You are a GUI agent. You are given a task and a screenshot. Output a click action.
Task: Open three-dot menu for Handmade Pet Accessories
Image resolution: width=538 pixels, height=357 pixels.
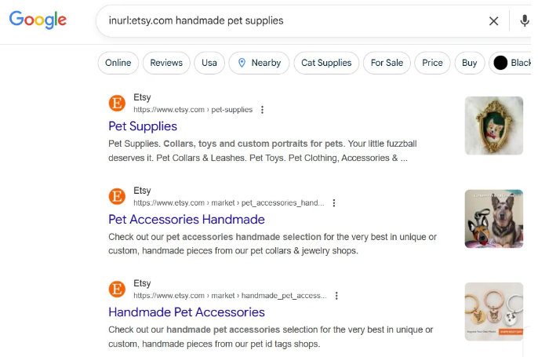point(336,296)
